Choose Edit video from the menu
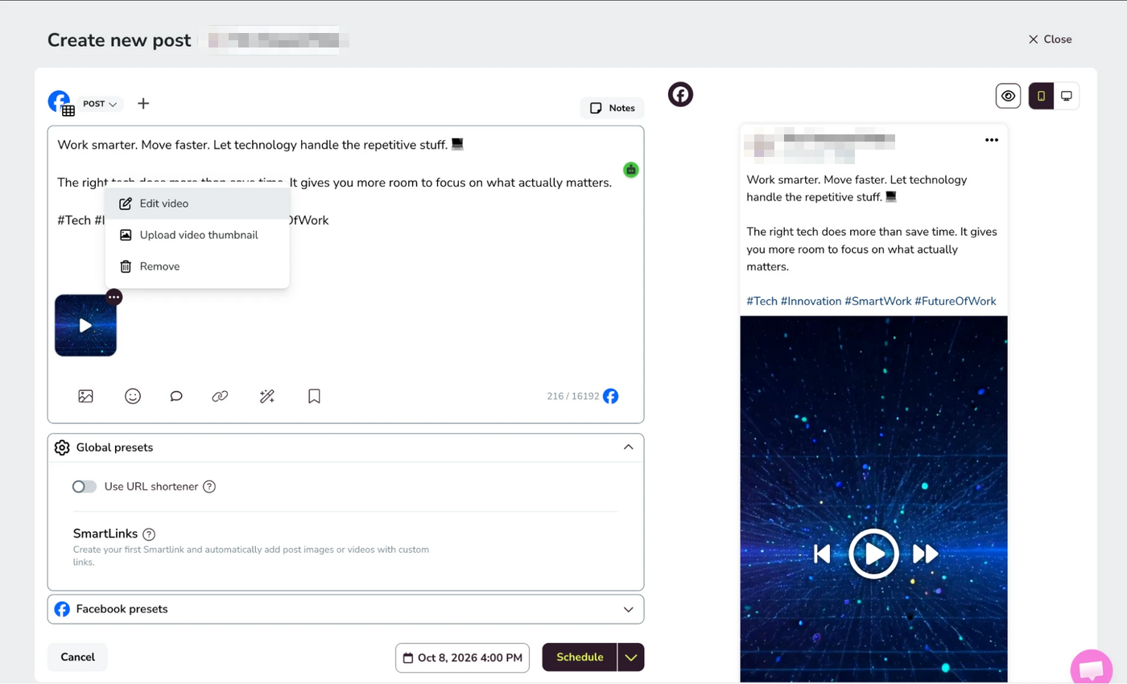Screen dimensions: 1127x684 (197, 204)
